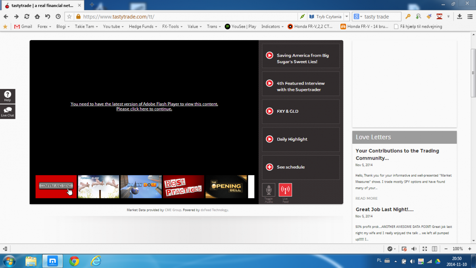
Task: Open the Få hjælp til nedvejning bookmark
Action: [418, 27]
